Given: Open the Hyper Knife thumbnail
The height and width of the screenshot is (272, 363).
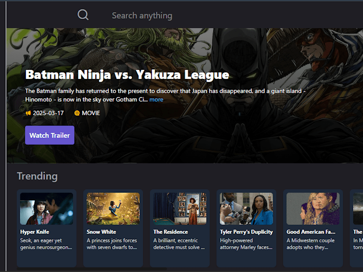Looking at the screenshot, I should [47, 209].
